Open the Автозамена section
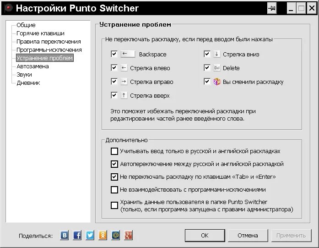319x248 pixels. coord(32,66)
